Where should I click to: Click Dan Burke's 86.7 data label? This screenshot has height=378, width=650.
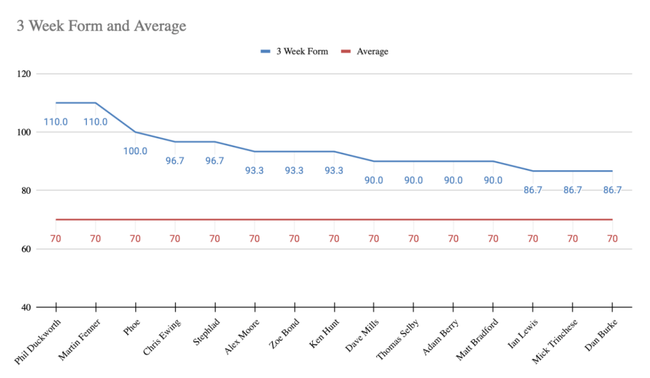coord(612,190)
